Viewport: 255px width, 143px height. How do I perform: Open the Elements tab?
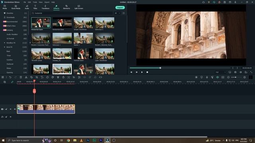tap(67, 7)
